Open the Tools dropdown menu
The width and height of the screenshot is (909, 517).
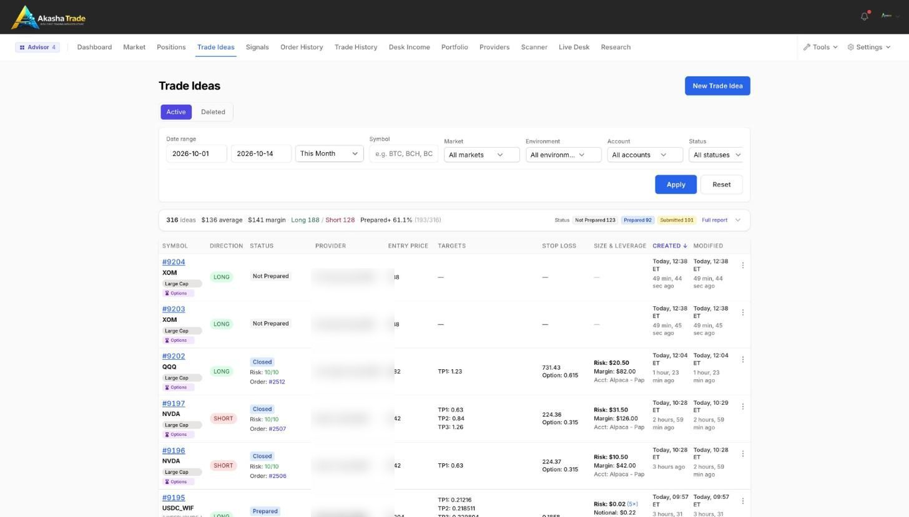point(820,47)
